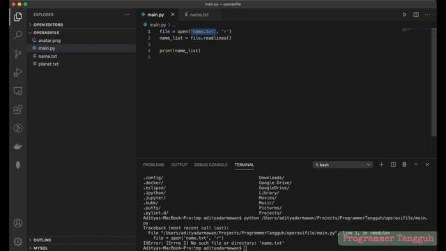Open the Accounts menu icon

[x=18, y=223]
